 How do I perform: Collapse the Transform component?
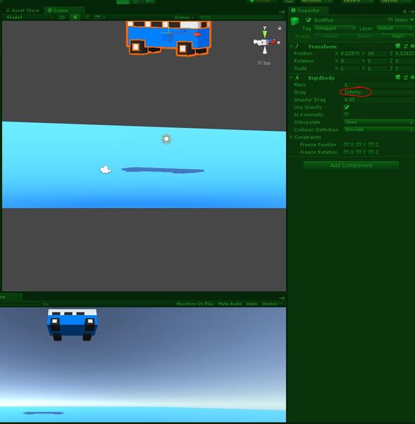(291, 47)
